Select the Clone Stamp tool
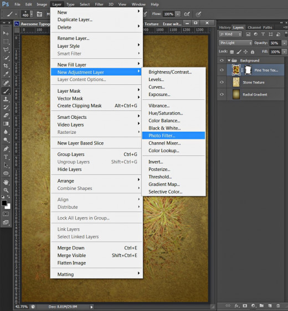 6,99
